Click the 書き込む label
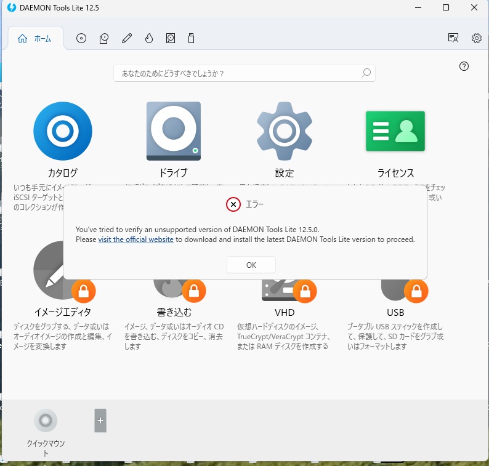489x466 pixels. click(x=174, y=312)
